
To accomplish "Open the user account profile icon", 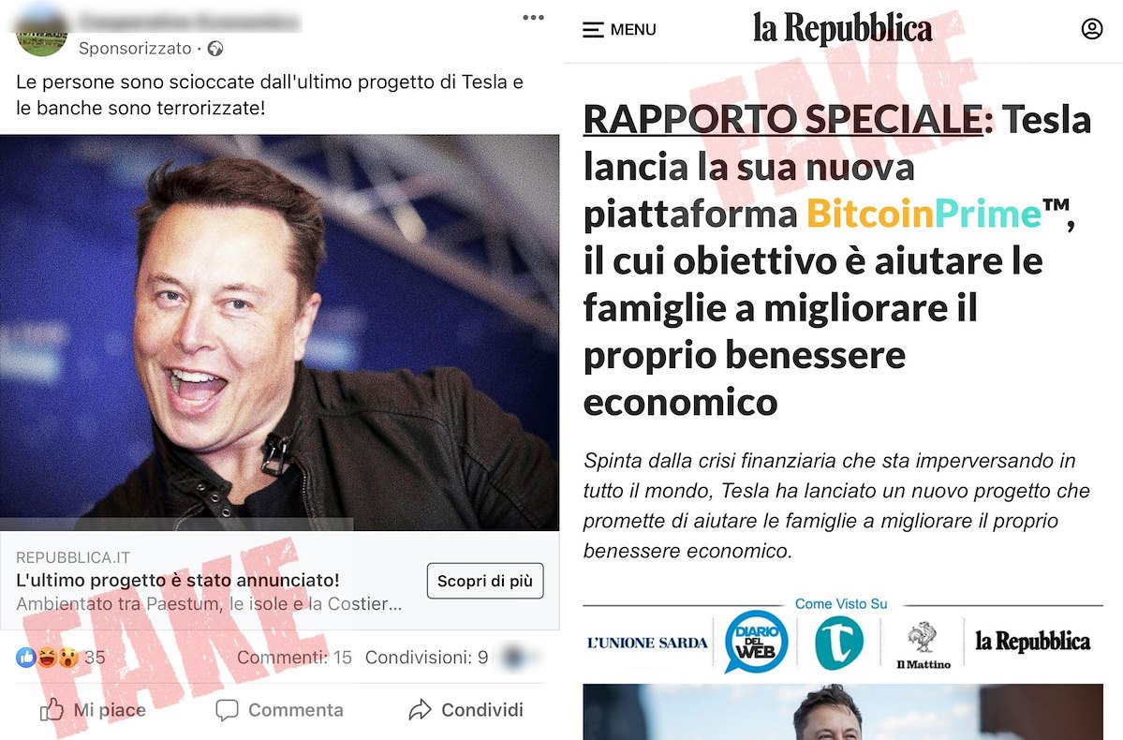I will (1091, 29).
